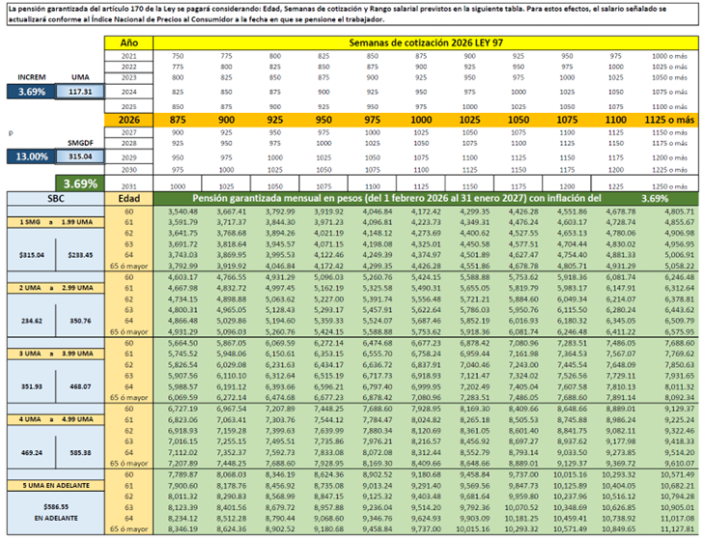Click the 3 UMA a 3.99 UMA label

tap(56, 354)
